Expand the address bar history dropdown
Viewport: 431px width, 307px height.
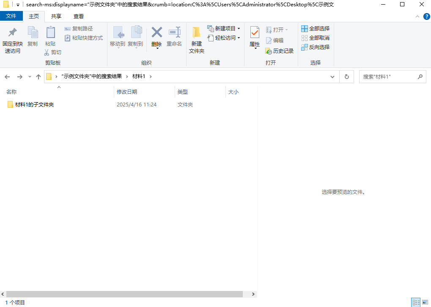pos(332,76)
